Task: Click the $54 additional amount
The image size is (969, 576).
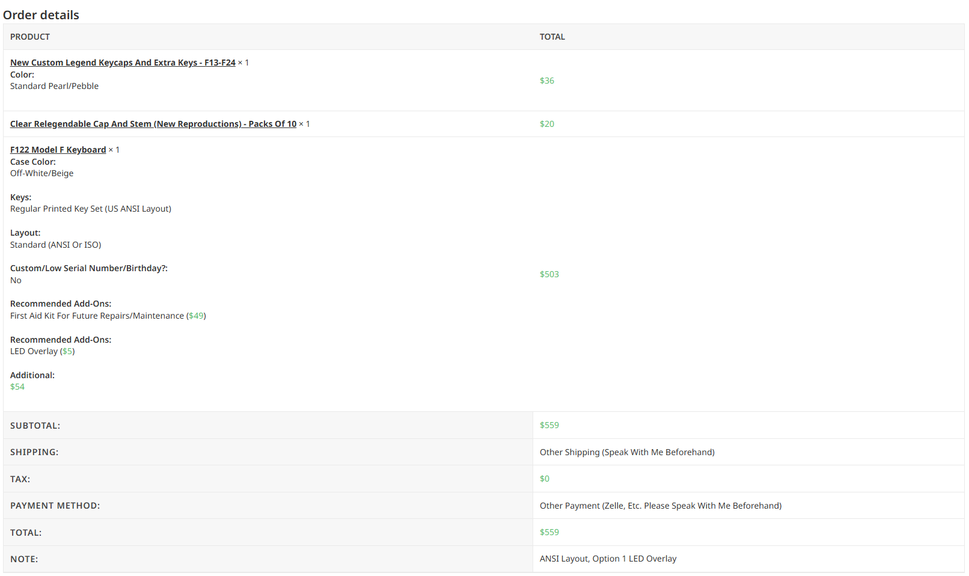Action: tap(17, 387)
